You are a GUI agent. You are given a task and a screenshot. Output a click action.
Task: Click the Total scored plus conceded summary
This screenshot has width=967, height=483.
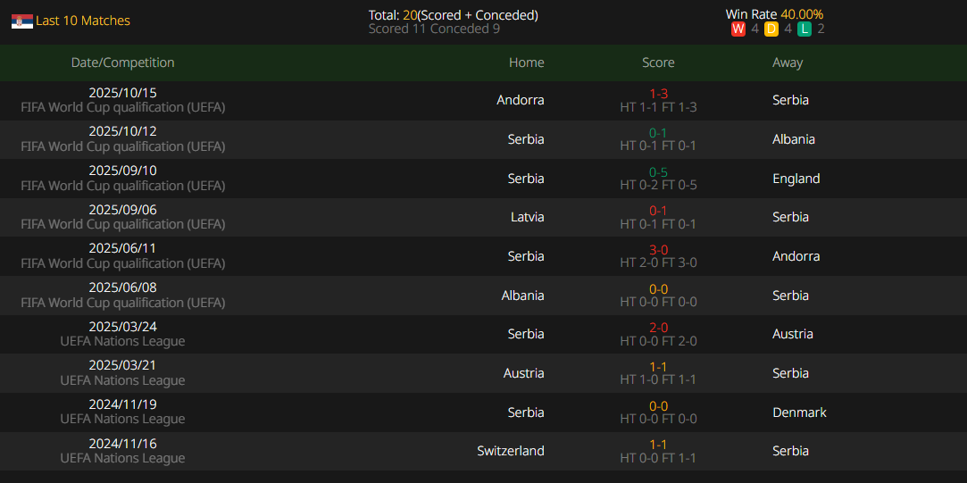click(453, 15)
